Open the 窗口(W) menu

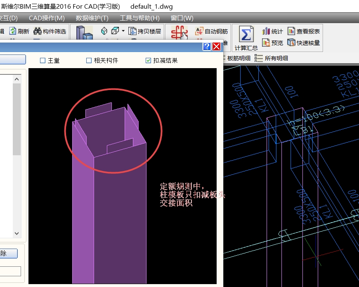click(182, 18)
